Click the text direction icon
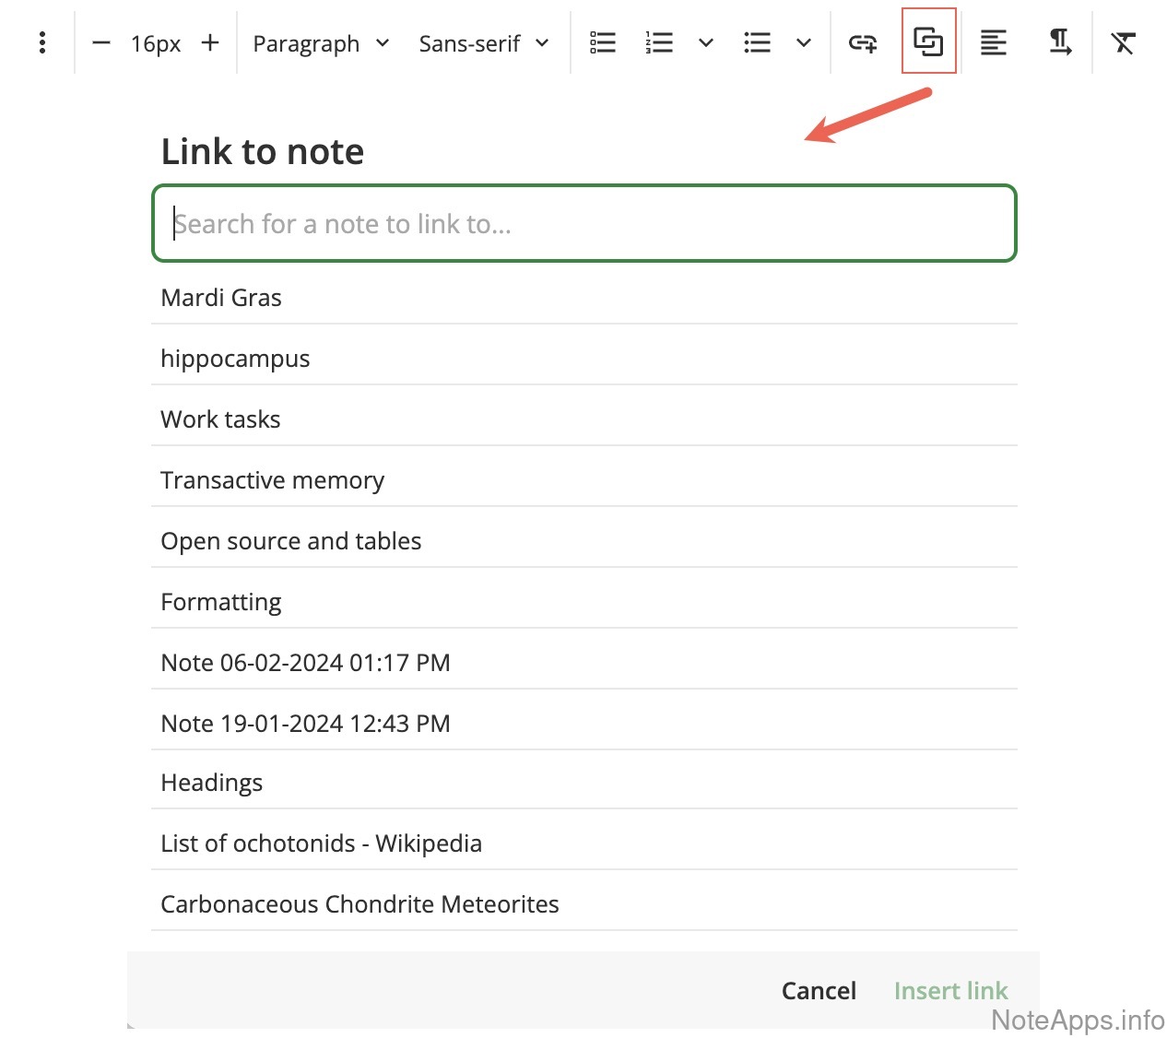1167x1038 pixels. [1060, 42]
